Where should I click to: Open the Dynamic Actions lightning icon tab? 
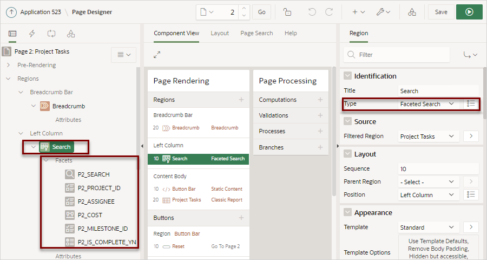pyautogui.click(x=32, y=34)
